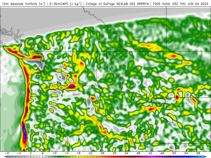This screenshot has height=158, width=211.
Task: Click the "College of DuPage NEXLAB" header text
Action: pos(107,4)
